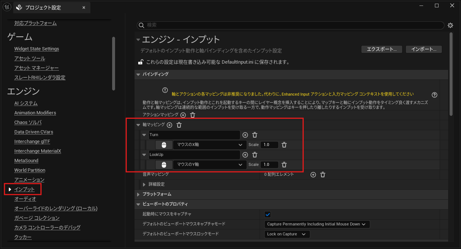461x249 pixels.
Task: Add a new axis mapping via 軸マッピング plus
Action: (x=169, y=125)
